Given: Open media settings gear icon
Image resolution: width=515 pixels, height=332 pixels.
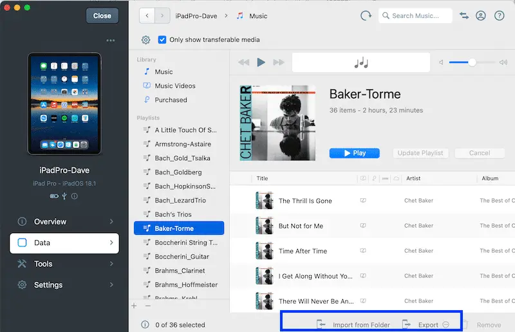Looking at the screenshot, I should click(146, 40).
